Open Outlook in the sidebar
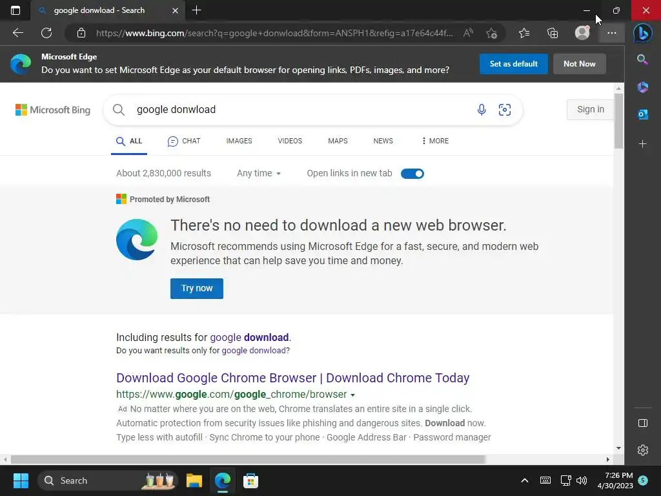The height and width of the screenshot is (496, 661). (x=642, y=114)
